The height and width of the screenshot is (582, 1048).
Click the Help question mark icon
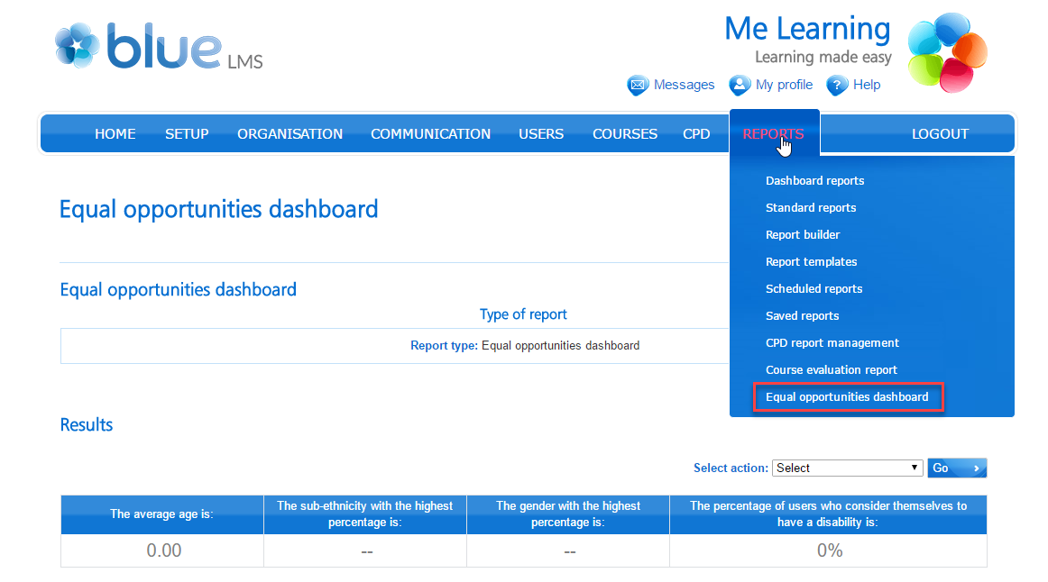pos(837,86)
